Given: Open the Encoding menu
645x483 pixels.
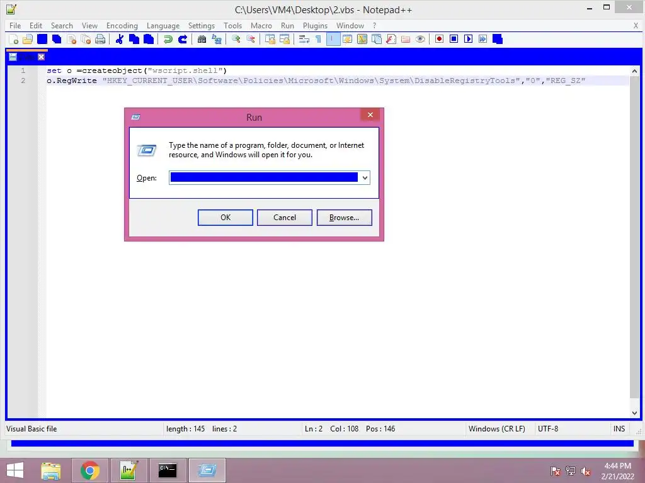Looking at the screenshot, I should (122, 25).
